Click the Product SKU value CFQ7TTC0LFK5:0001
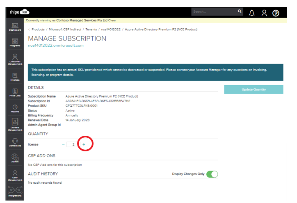The height and width of the screenshot is (203, 297). coord(82,106)
